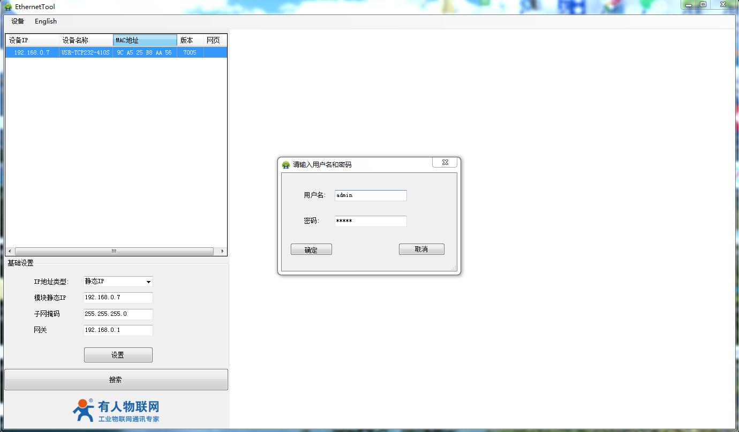This screenshot has width=739, height=432.
Task: Click the 密码 password field
Action: (x=370, y=221)
